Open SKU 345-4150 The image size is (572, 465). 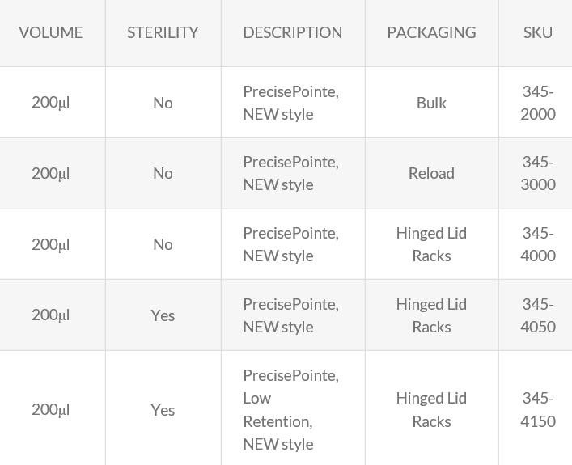[538, 409]
